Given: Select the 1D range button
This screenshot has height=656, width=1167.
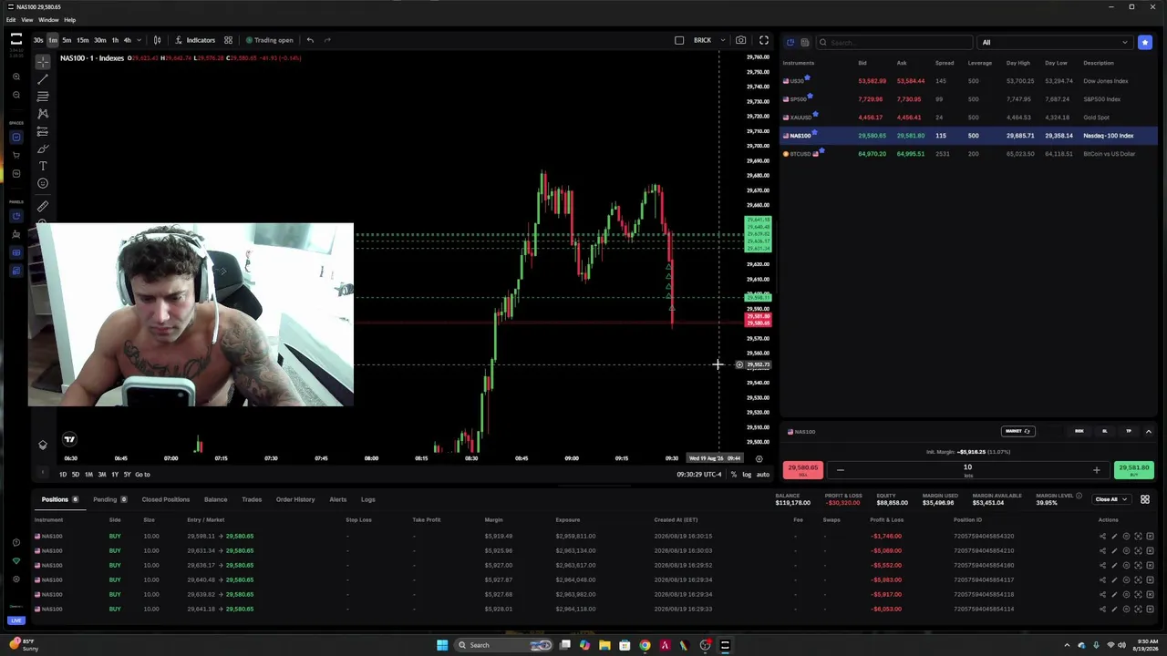Looking at the screenshot, I should click(x=63, y=474).
